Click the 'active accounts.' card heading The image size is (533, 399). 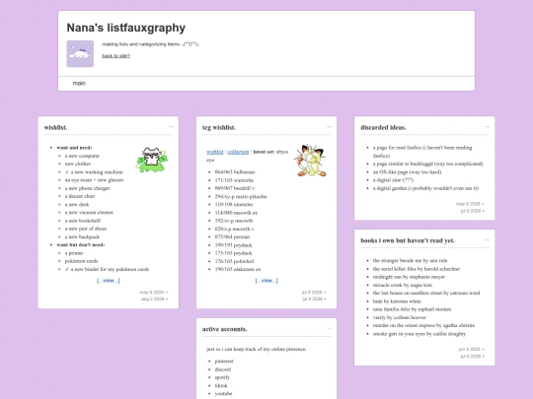(225, 329)
